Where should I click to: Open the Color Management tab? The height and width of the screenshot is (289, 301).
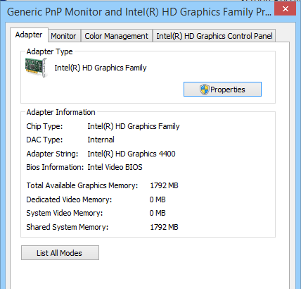click(x=116, y=36)
